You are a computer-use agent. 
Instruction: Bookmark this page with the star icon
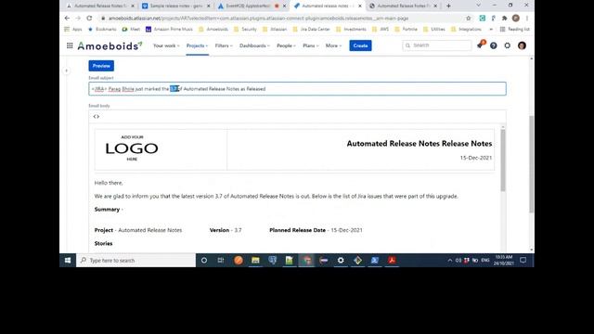click(468, 19)
